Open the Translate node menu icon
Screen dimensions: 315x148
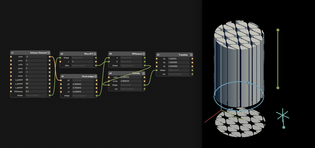click(x=191, y=55)
